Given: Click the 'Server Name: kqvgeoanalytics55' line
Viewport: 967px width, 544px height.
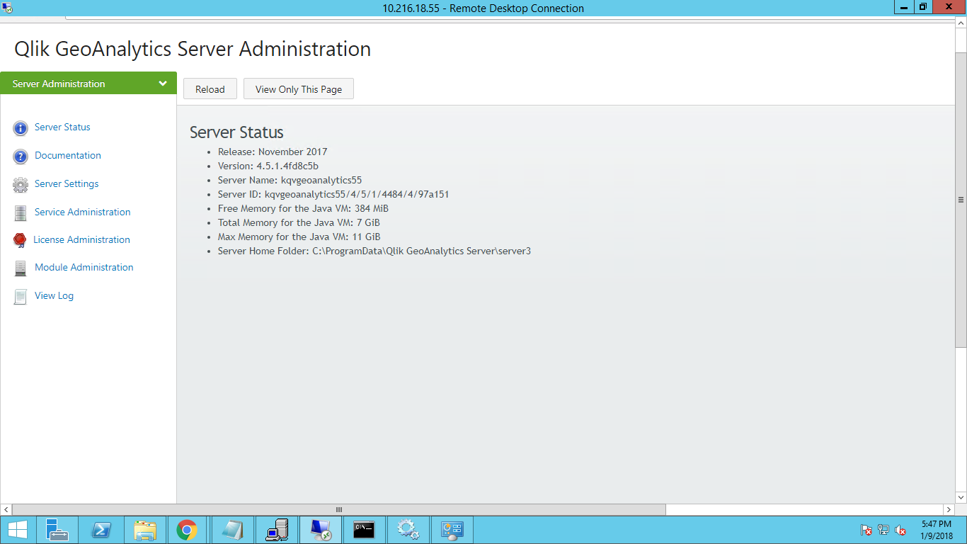Looking at the screenshot, I should tap(290, 180).
